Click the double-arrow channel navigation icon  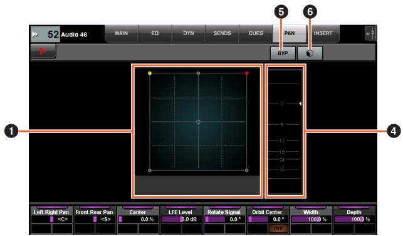coord(35,35)
